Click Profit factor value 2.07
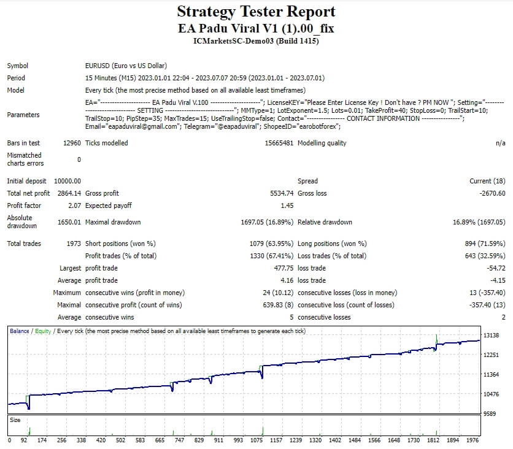The image size is (513, 449). 75,205
